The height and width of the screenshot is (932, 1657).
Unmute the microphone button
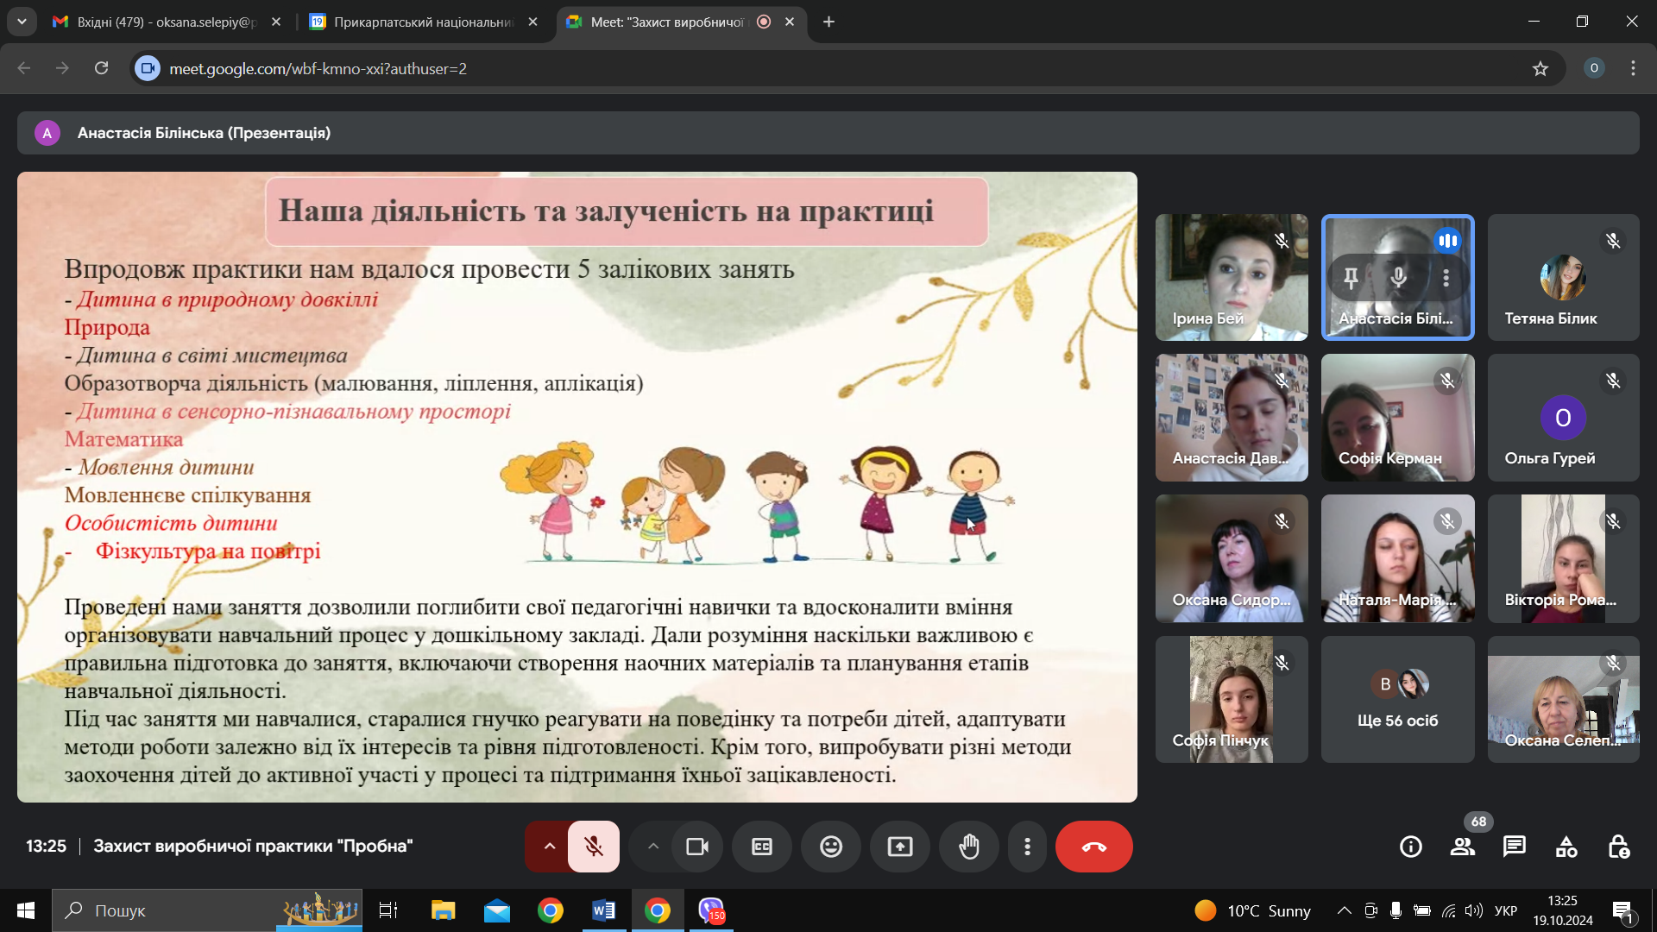593,847
